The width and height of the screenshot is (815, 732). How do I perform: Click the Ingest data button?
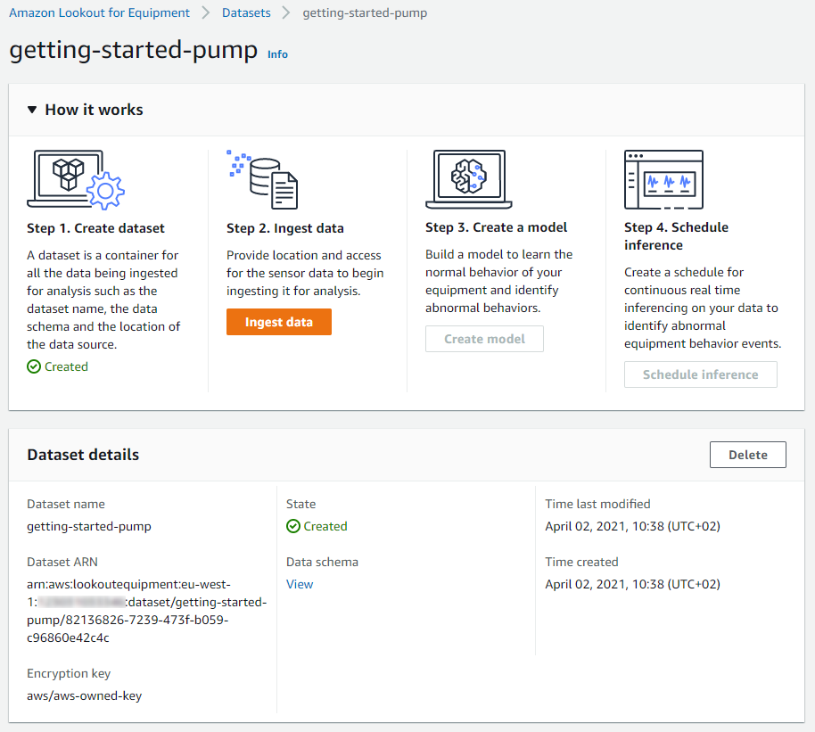coord(278,322)
